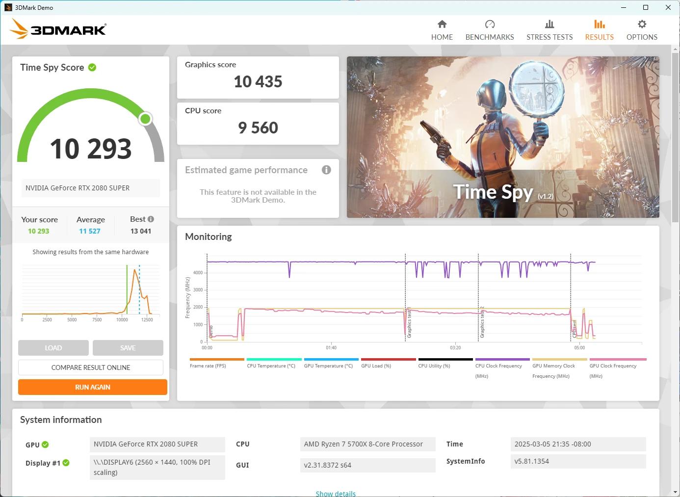Switch to the Benchmarks tab
The width and height of the screenshot is (680, 497).
click(x=489, y=24)
